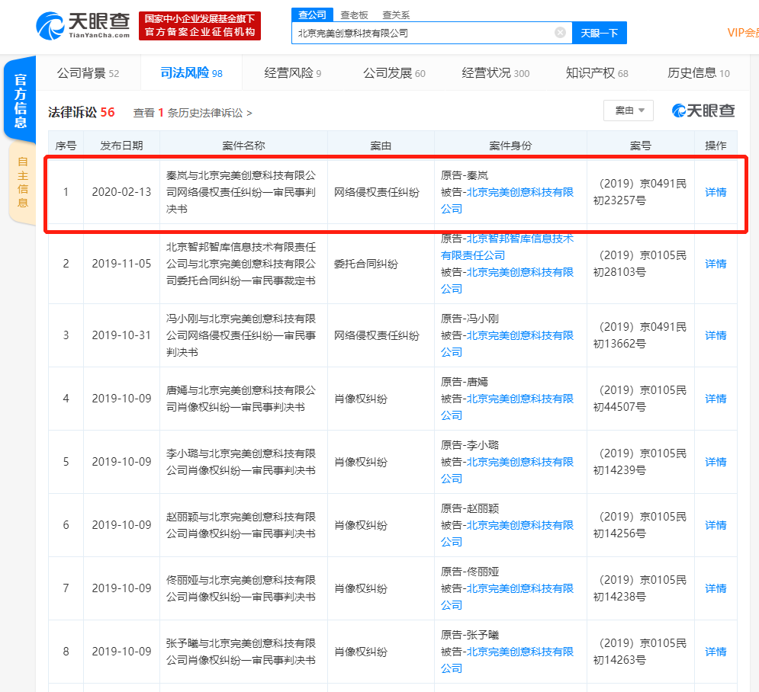Open the VIP会员 link
The height and width of the screenshot is (692, 759).
743,33
